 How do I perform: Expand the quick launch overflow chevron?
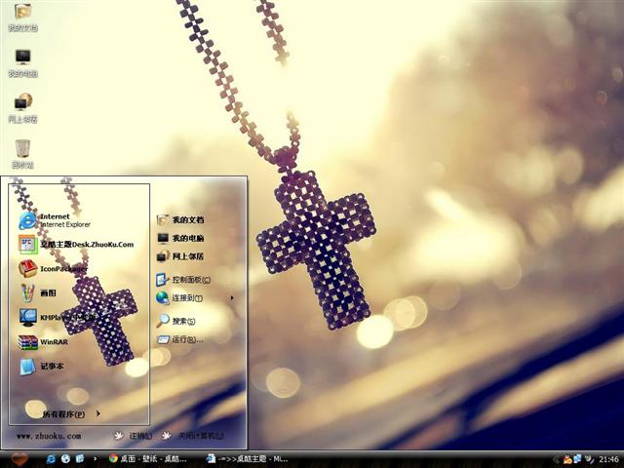click(94, 457)
